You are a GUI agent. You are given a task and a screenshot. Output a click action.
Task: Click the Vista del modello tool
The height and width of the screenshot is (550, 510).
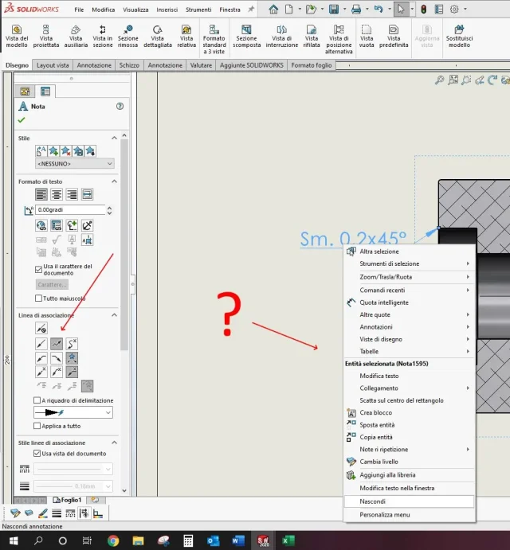pos(17,37)
